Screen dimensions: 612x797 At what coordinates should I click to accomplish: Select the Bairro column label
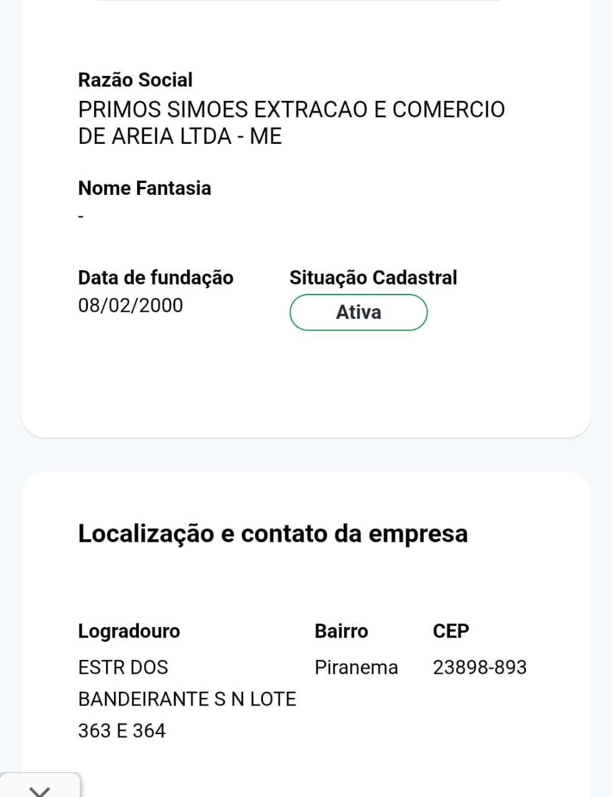(x=341, y=631)
